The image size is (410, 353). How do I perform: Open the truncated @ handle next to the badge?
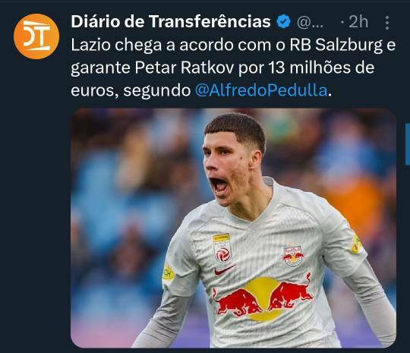click(x=311, y=23)
